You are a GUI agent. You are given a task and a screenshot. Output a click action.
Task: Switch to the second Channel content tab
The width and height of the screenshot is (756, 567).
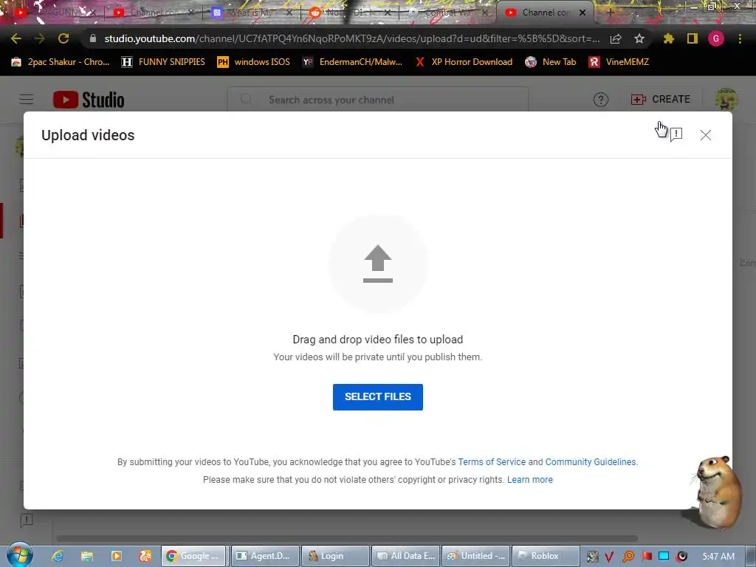(x=154, y=13)
